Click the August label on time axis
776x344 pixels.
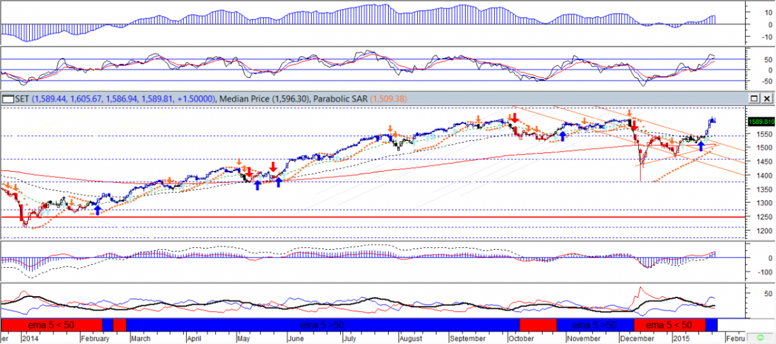[410, 338]
